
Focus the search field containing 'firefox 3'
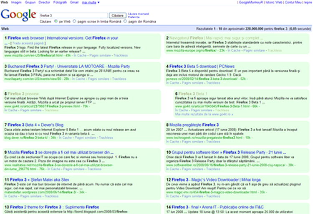(73, 15)
